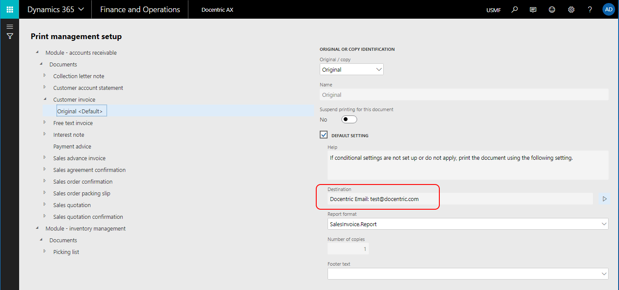Open the app launcher waffle icon
Screen dimensions: 619x290
point(10,10)
